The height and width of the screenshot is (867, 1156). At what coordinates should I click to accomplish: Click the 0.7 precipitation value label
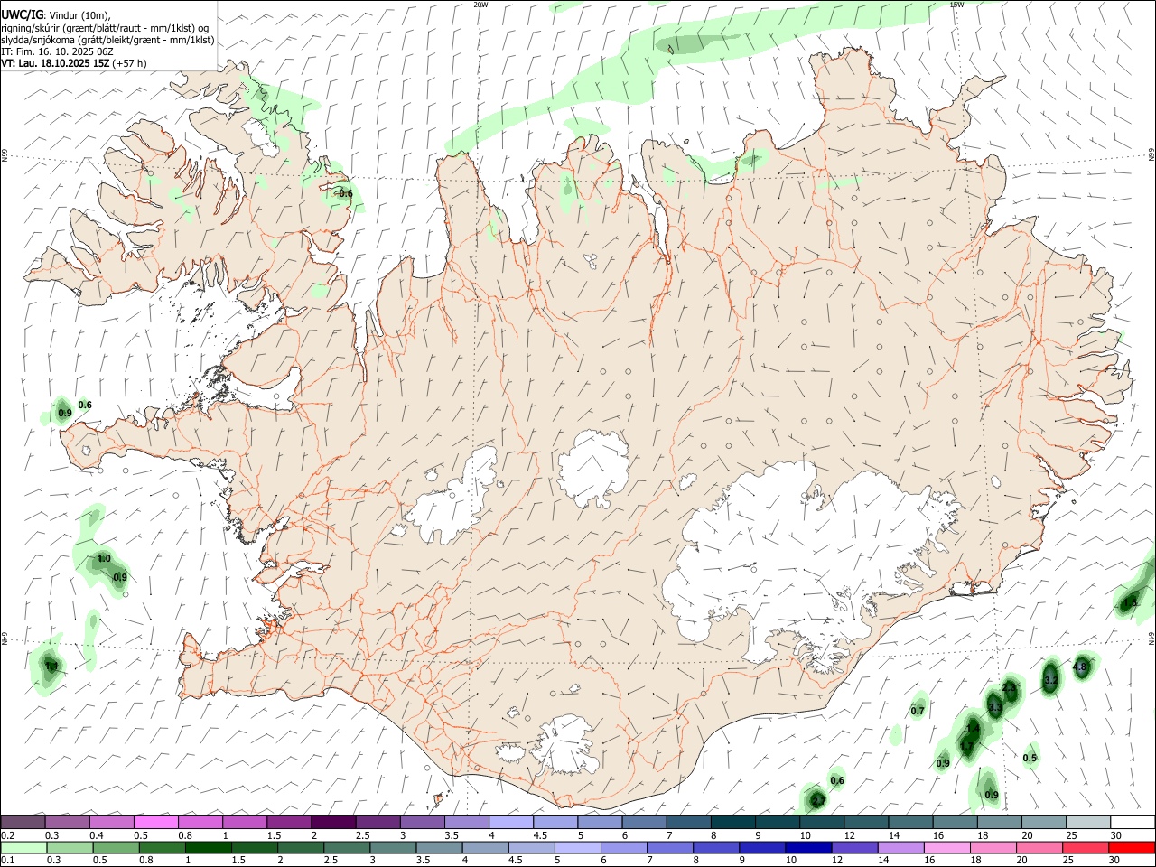918,711
